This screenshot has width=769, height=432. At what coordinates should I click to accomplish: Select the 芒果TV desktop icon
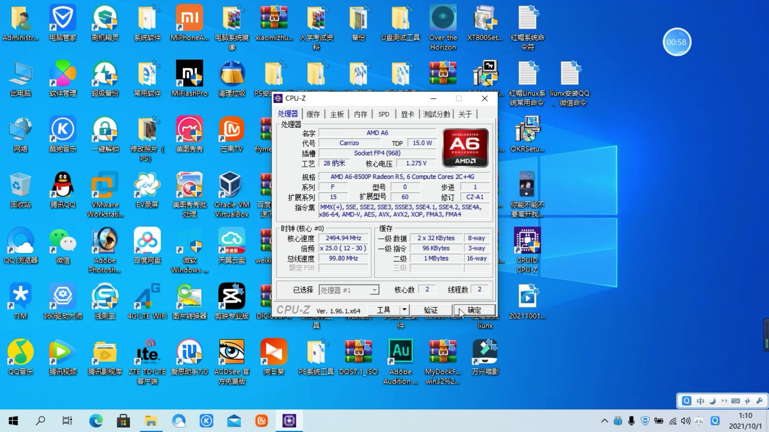point(232,134)
